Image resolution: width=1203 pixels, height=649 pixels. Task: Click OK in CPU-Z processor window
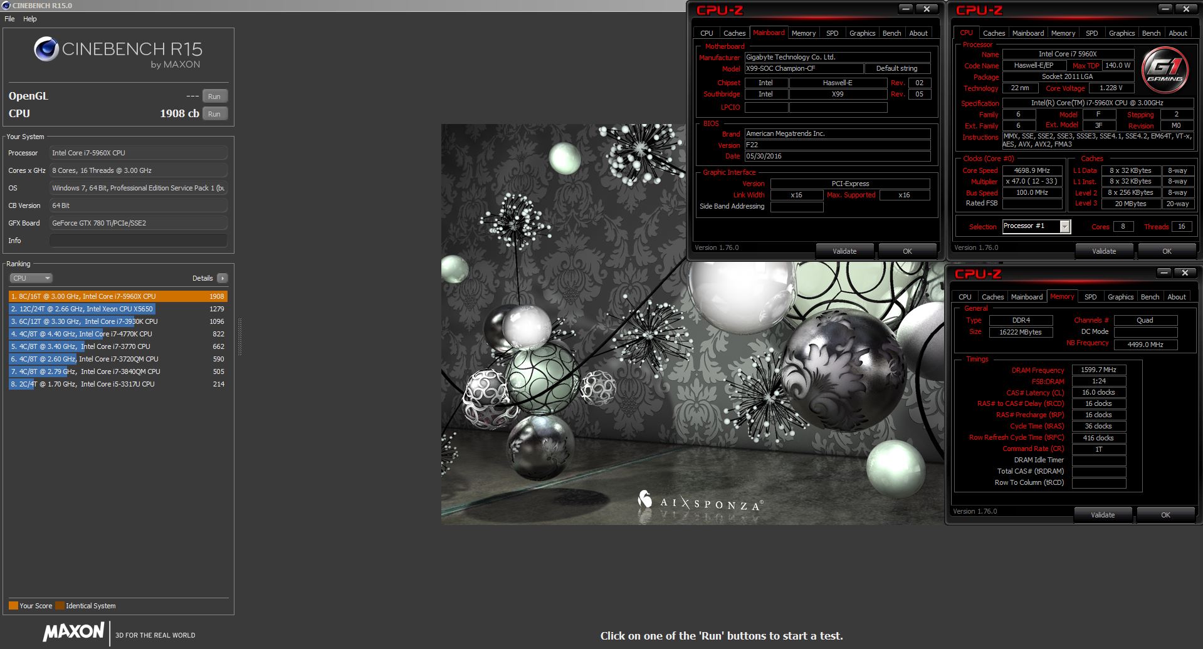click(1167, 251)
